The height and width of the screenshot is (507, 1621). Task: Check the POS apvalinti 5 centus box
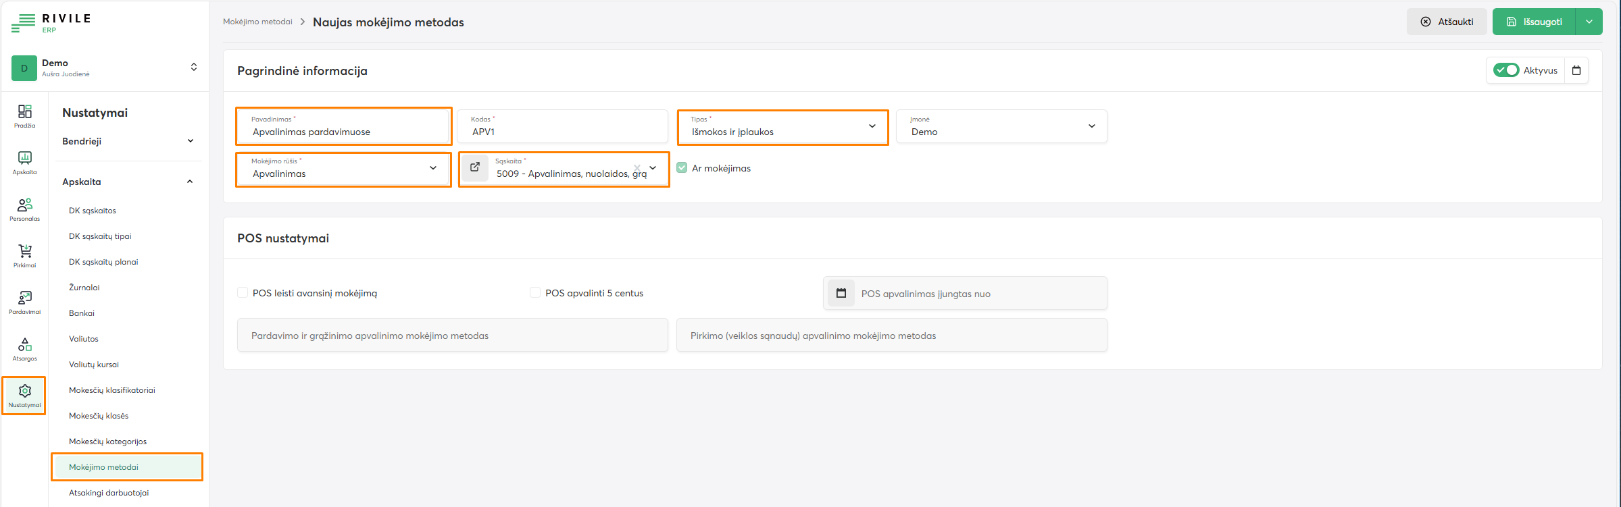click(x=535, y=293)
